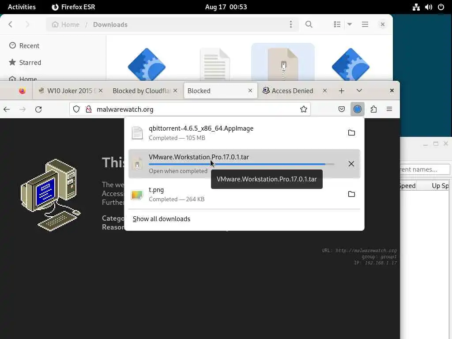The width and height of the screenshot is (452, 339).
Task: Close the Blocked tab
Action: (x=250, y=90)
